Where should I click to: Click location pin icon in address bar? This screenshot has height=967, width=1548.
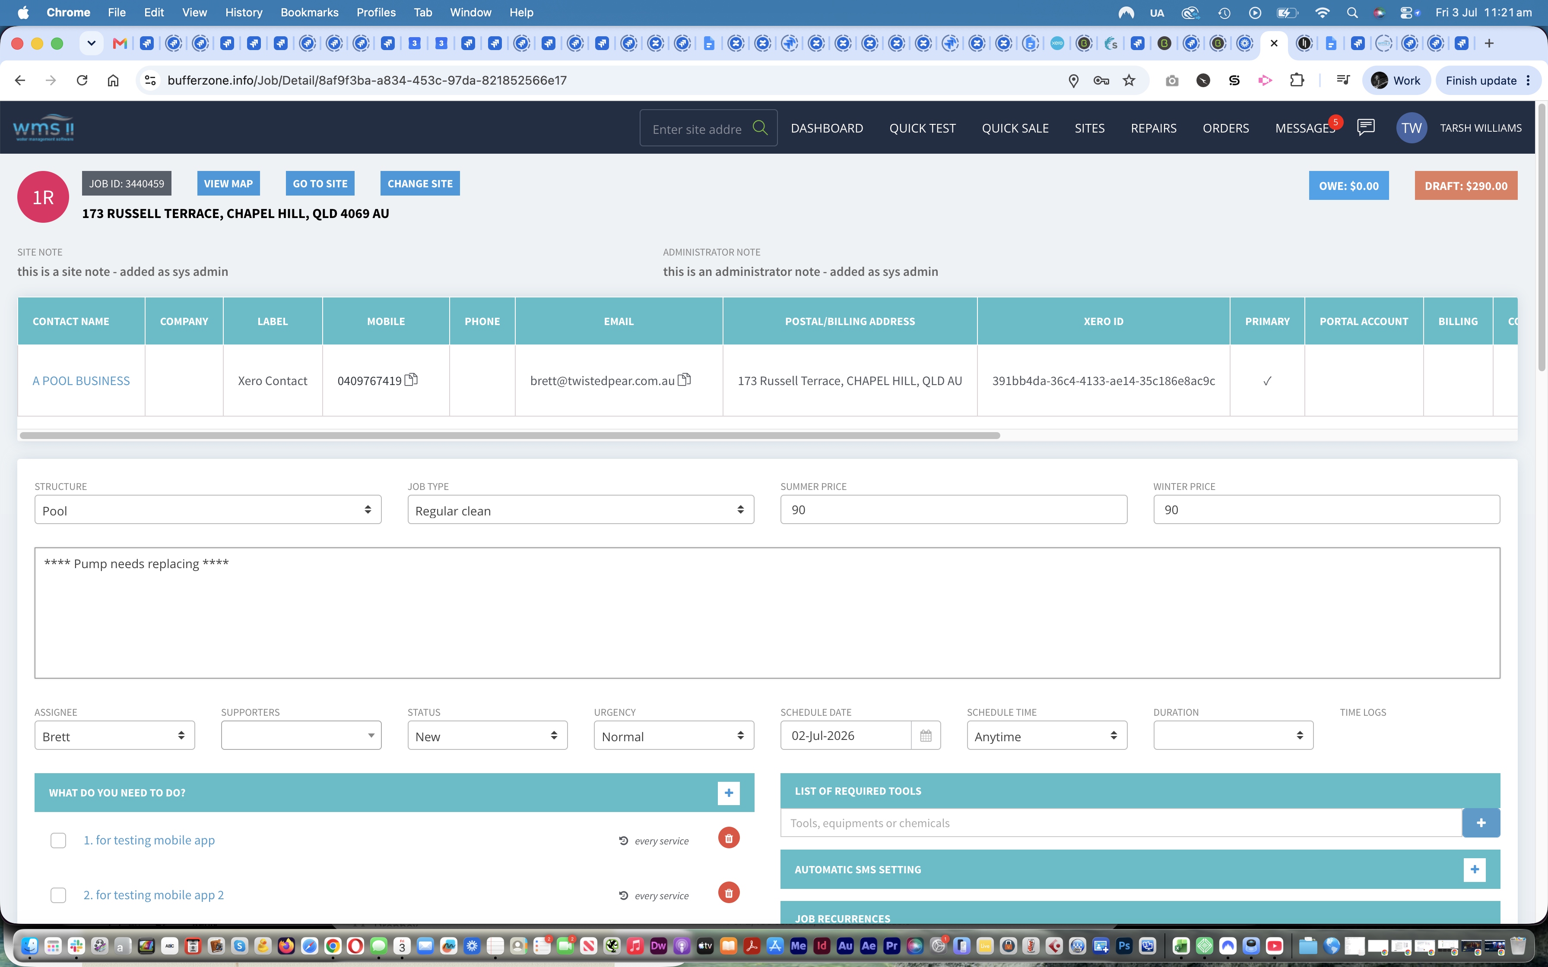point(1073,81)
